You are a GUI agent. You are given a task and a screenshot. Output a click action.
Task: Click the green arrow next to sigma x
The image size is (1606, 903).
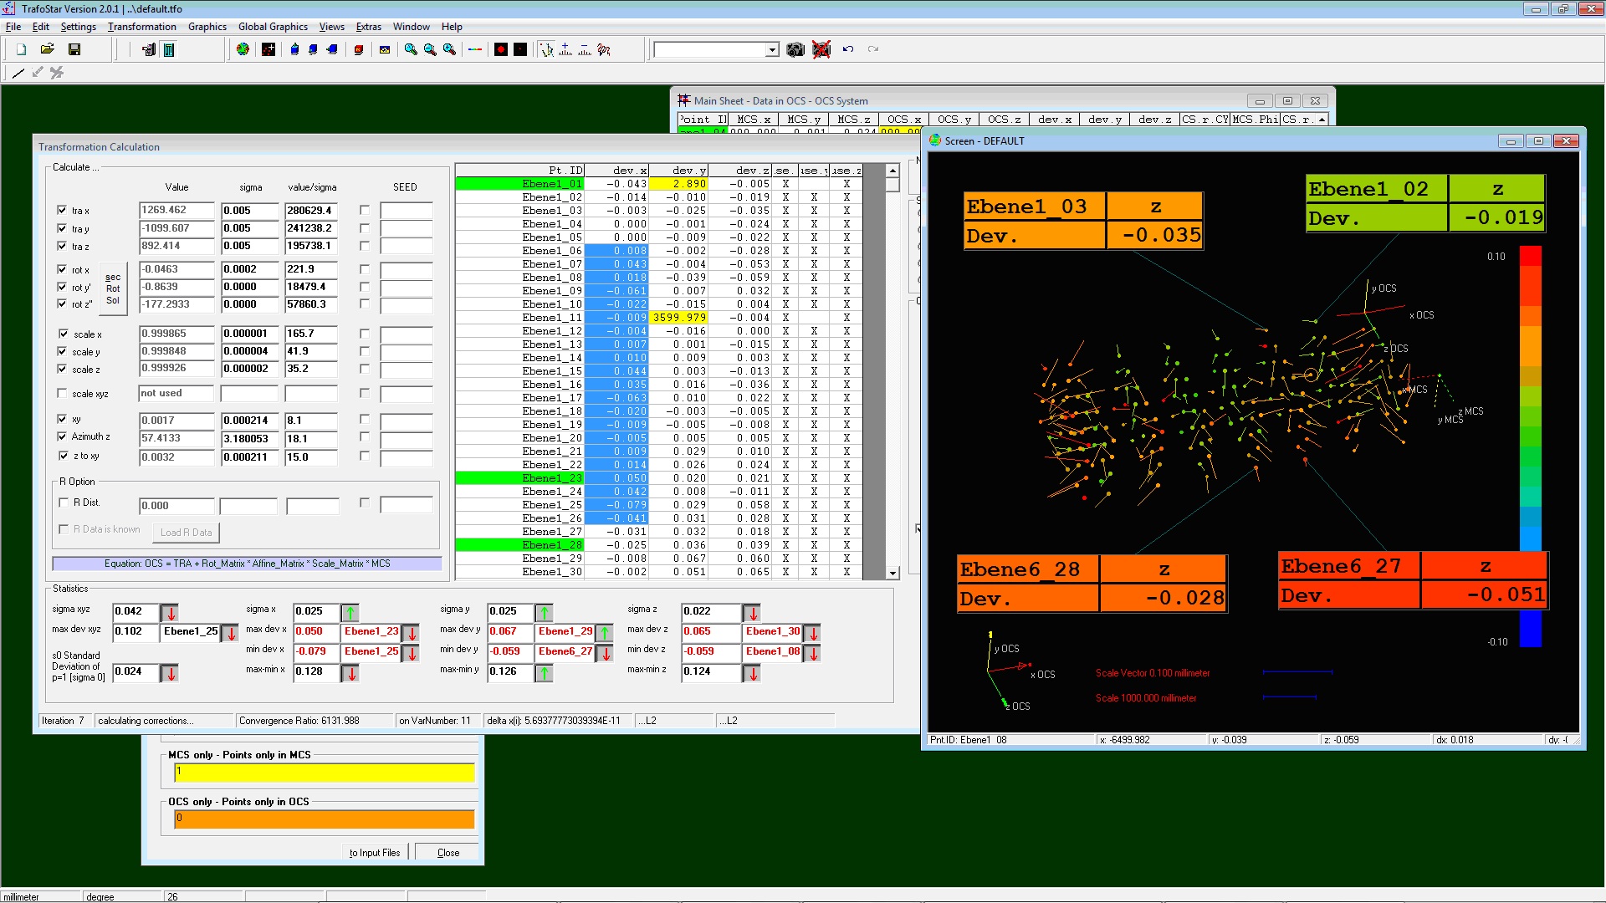tap(350, 613)
